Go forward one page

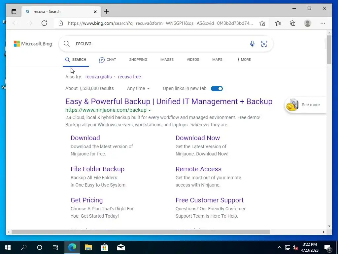coord(30,23)
